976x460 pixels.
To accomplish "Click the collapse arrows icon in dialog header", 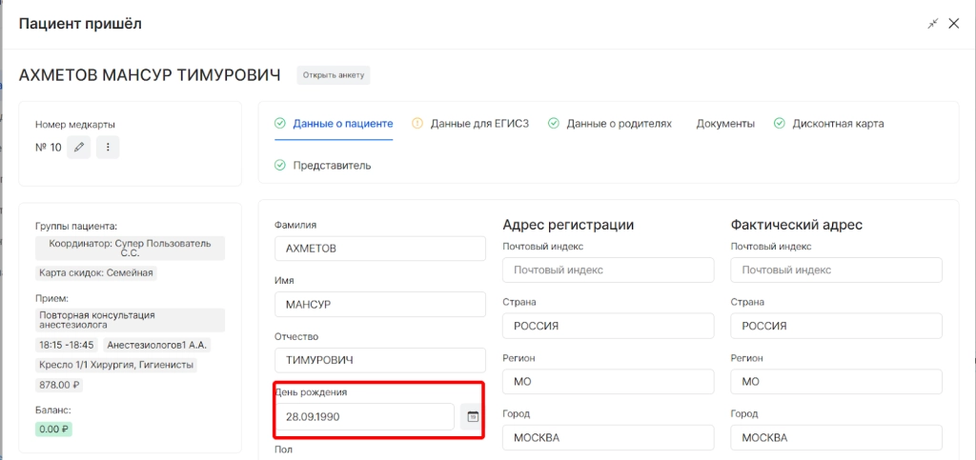I will (x=932, y=24).
